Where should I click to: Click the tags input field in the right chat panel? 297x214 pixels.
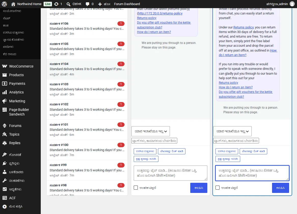pos(236,141)
